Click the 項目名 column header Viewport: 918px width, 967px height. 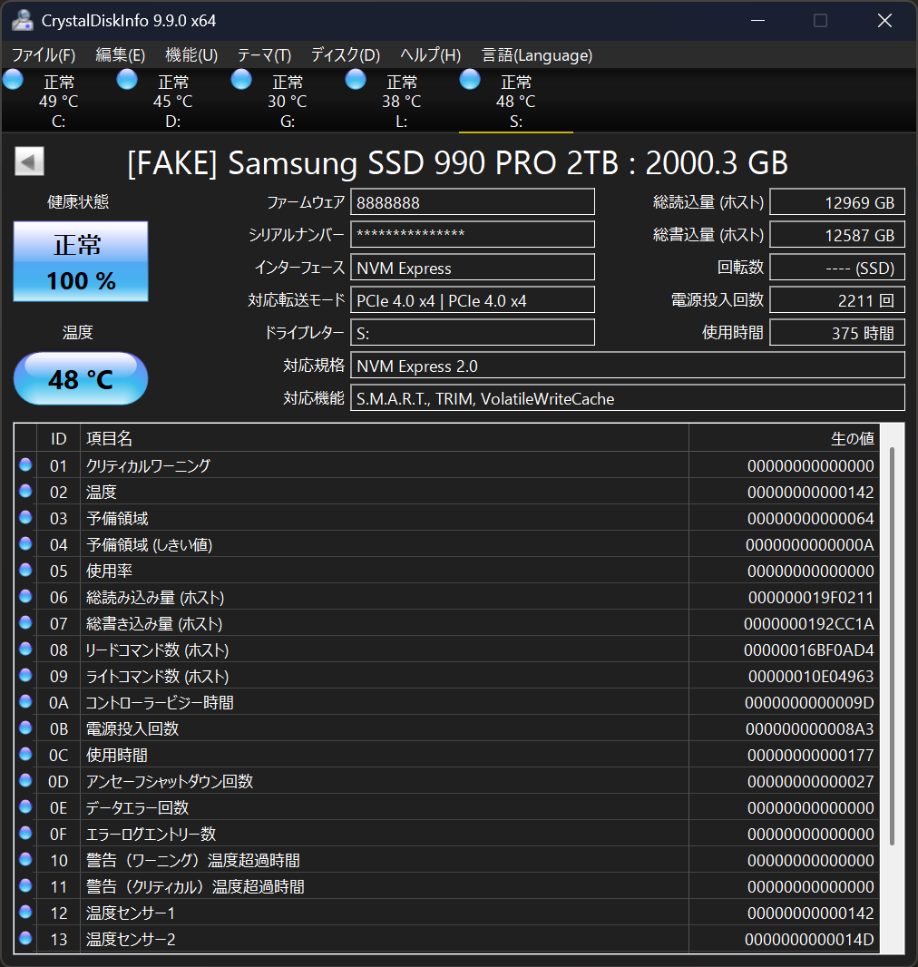[x=384, y=438]
